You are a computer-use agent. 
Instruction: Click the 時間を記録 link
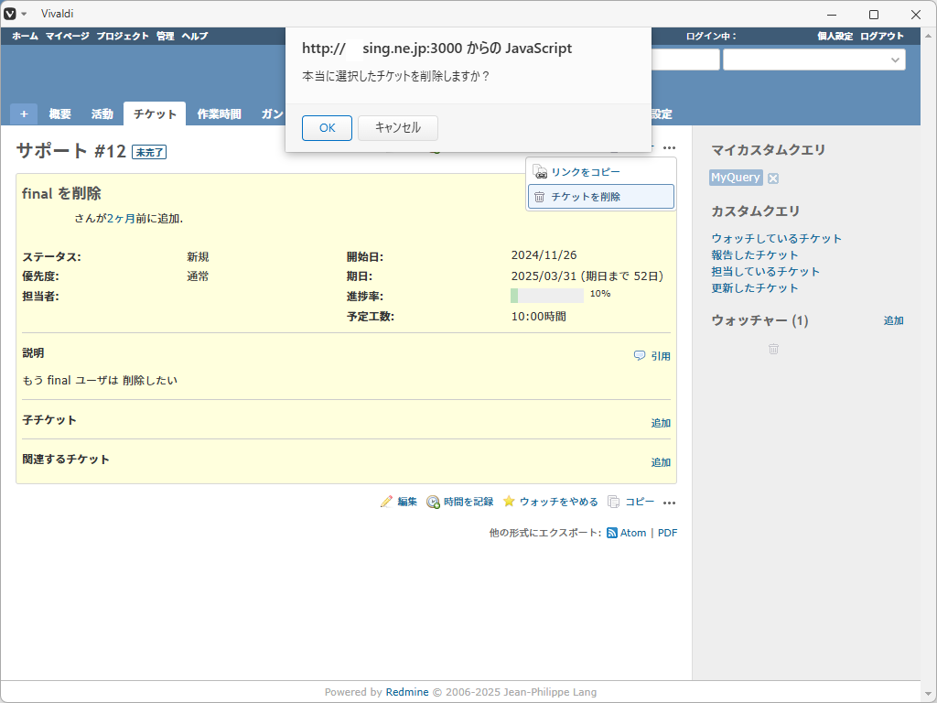coord(468,503)
